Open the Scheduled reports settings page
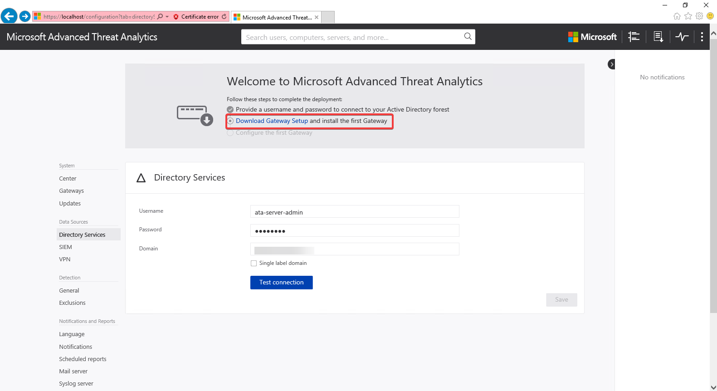This screenshot has width=717, height=391. pos(83,359)
